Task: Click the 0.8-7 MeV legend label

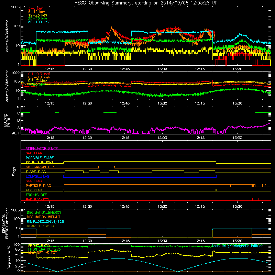Action: coord(37,81)
